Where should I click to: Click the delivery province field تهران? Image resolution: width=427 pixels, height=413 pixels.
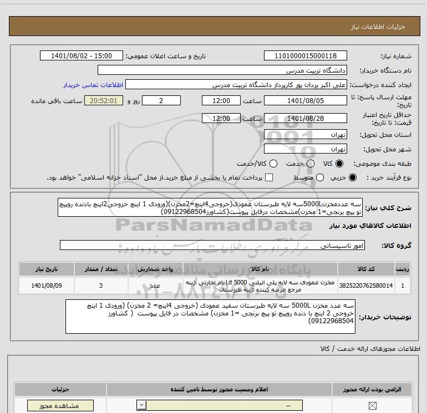(305, 134)
